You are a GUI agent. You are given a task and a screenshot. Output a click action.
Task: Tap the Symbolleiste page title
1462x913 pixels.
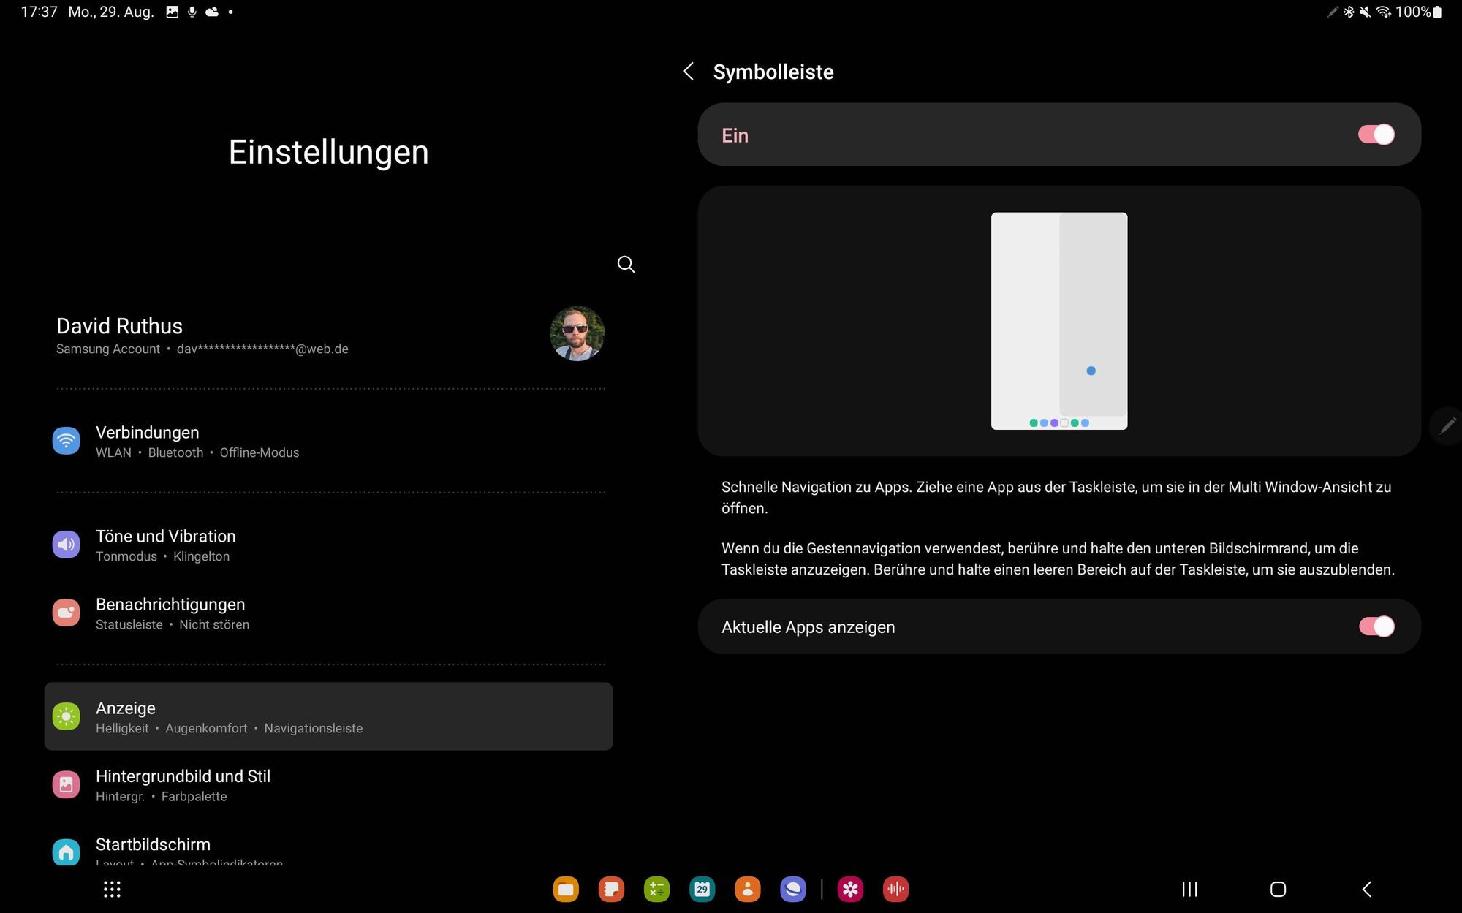[773, 72]
